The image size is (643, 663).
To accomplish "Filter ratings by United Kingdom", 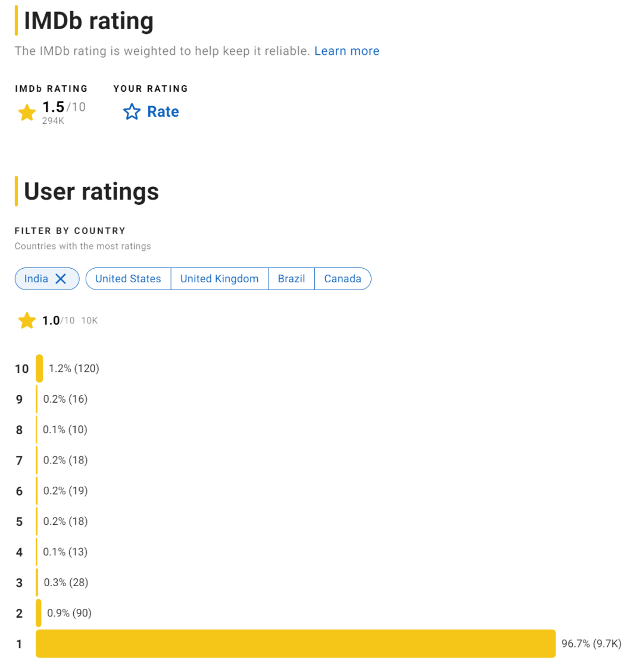I will coord(219,279).
